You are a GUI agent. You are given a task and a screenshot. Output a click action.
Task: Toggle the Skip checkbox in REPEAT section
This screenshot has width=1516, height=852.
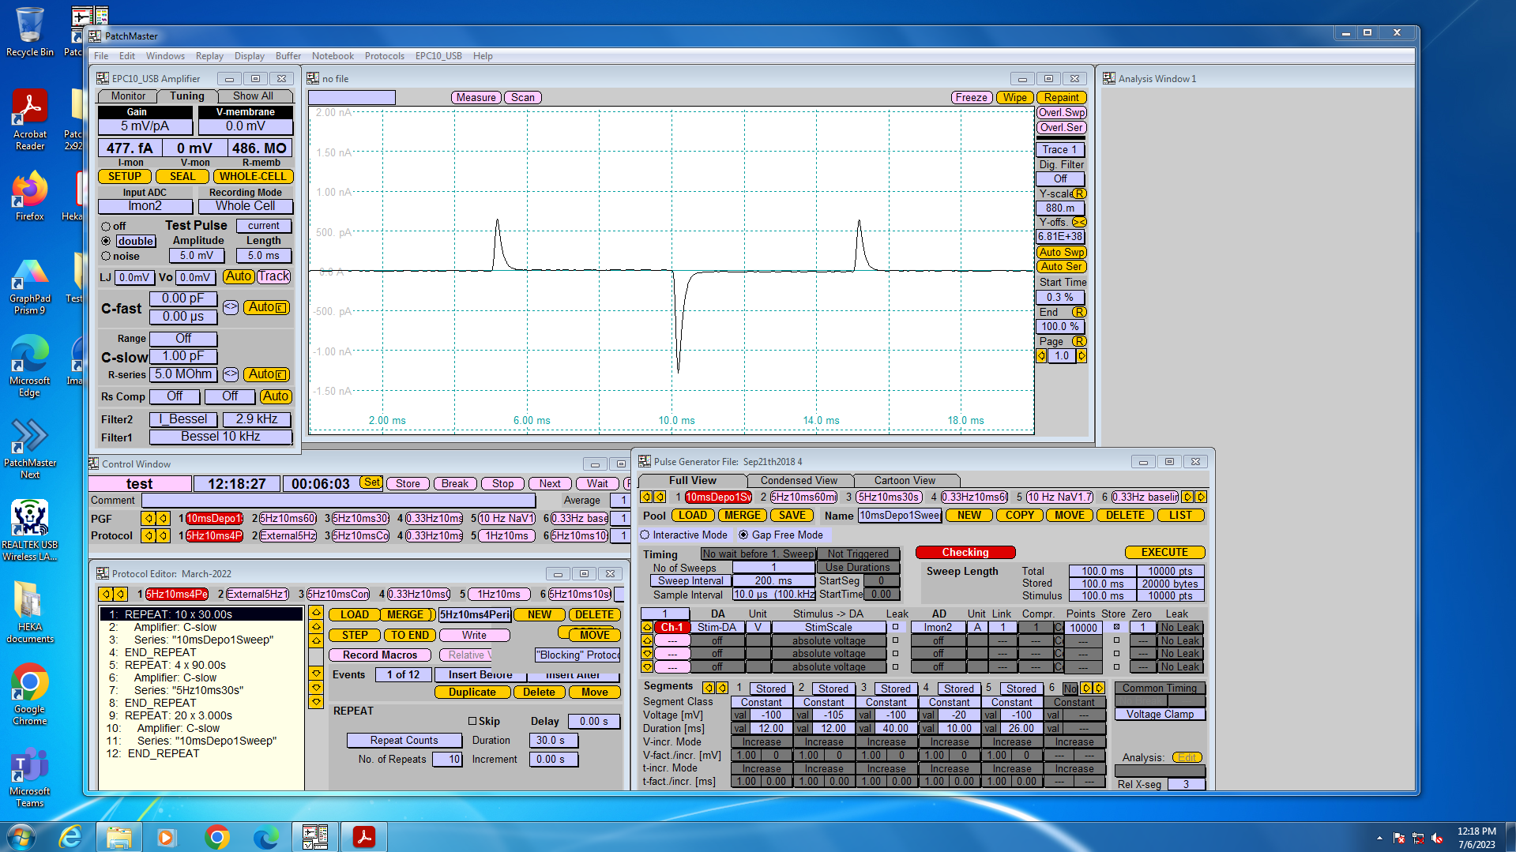click(472, 721)
